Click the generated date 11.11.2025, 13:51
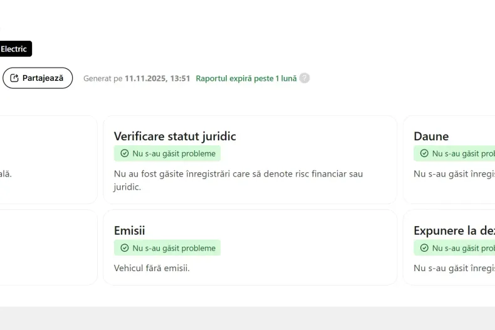 tap(157, 78)
